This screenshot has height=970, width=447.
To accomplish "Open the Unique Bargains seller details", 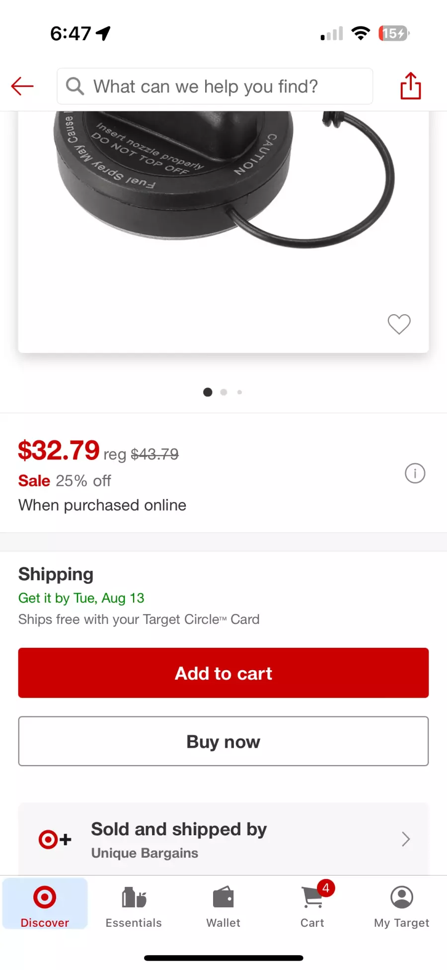I will (145, 853).
